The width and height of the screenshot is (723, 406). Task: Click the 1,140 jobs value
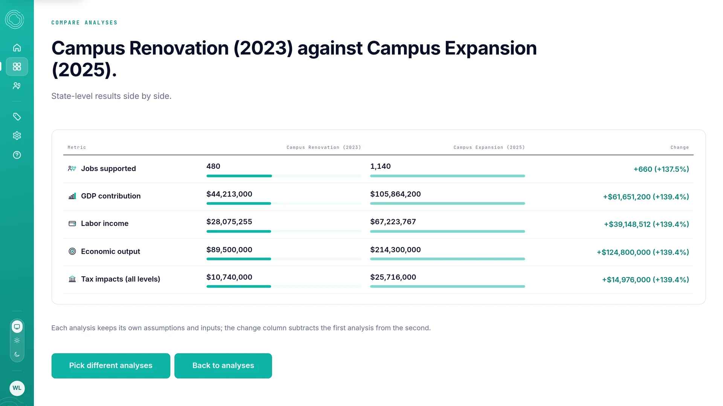pos(380,166)
